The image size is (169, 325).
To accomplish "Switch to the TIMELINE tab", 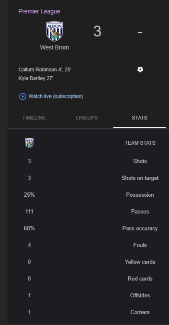I will pos(34,118).
